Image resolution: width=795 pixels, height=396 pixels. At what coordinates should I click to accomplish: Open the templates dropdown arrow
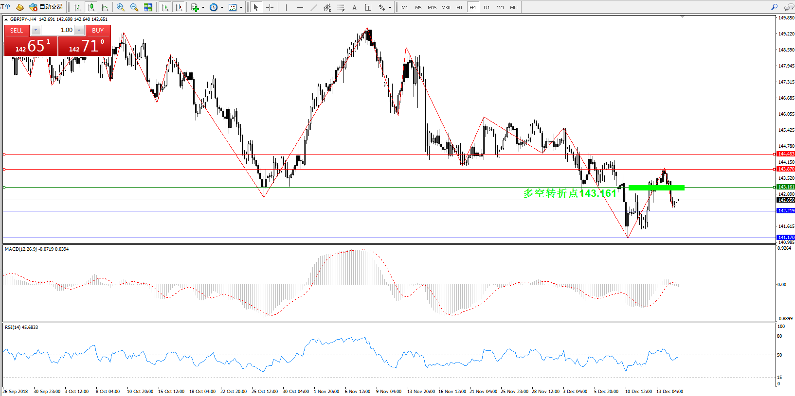tap(241, 7)
